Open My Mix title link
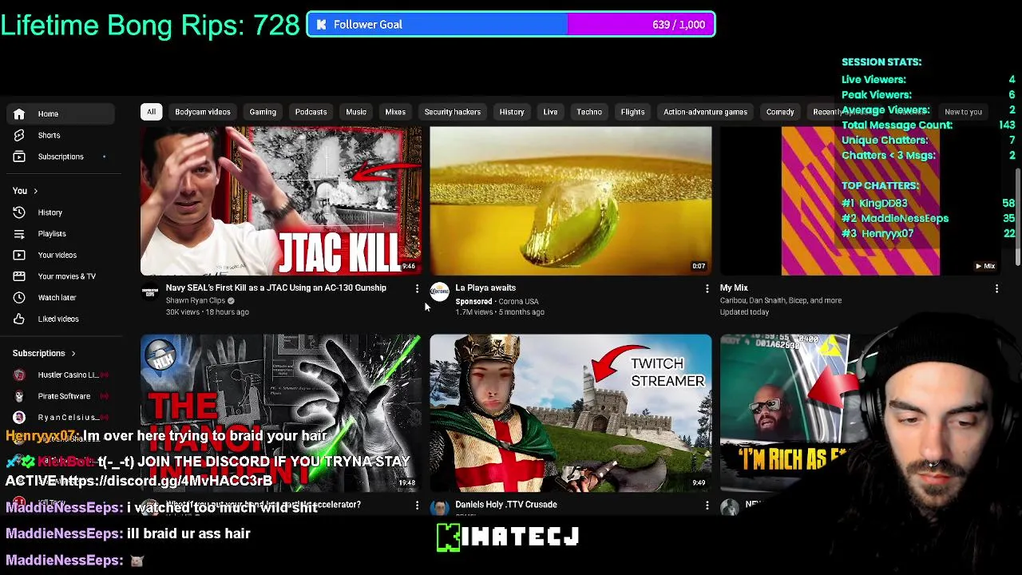This screenshot has height=575, width=1022. coord(734,287)
